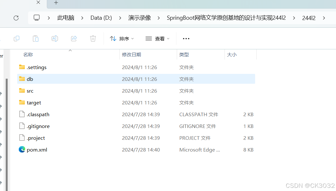Viewport: 336px width, 191px height.
Task: Click the Paste clipboard icon
Action: [36, 39]
